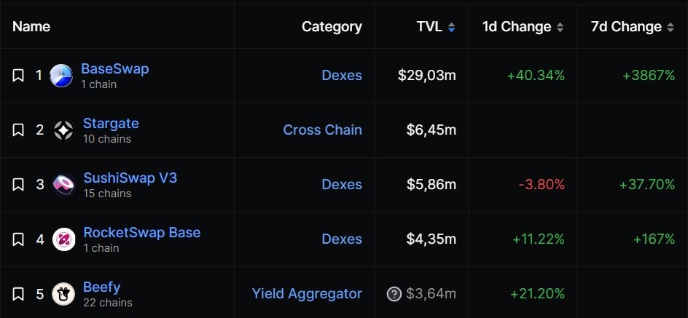
Task: Bookmark SushiSwap V3 row
Action: pos(18,184)
